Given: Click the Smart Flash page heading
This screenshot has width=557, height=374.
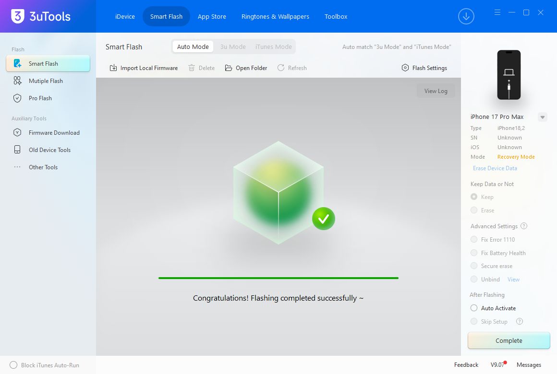Looking at the screenshot, I should pyautogui.click(x=123, y=47).
